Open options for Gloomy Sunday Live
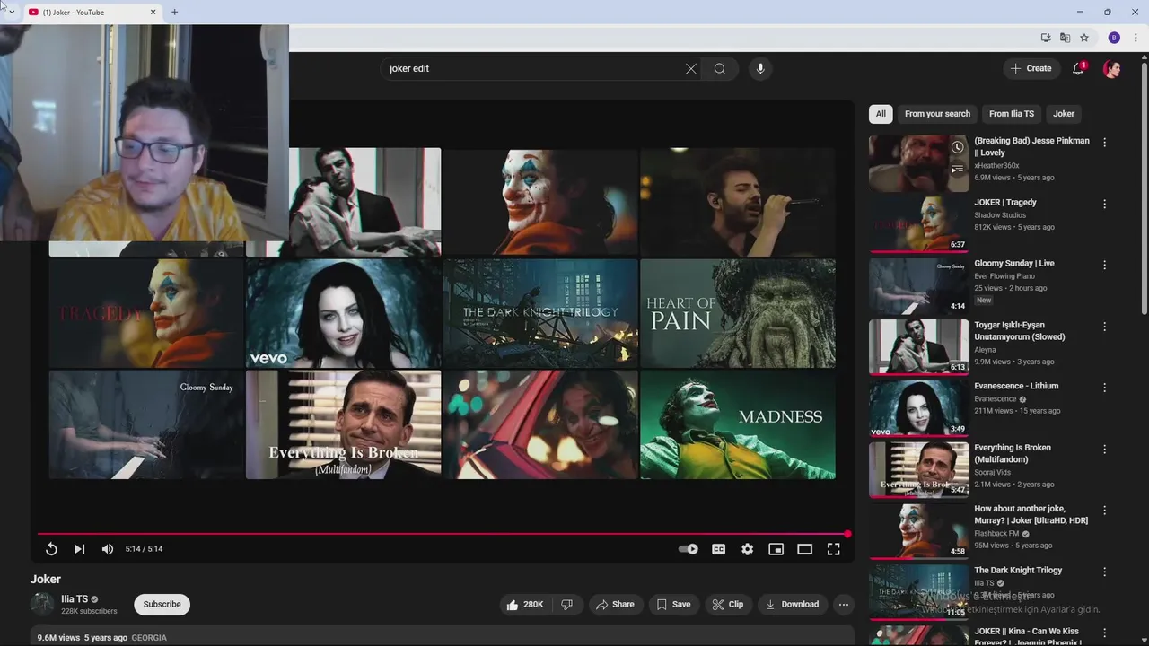This screenshot has width=1149, height=646. coord(1104,265)
